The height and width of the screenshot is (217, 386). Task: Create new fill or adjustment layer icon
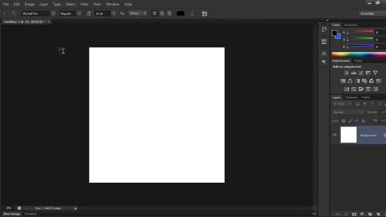(x=362, y=215)
